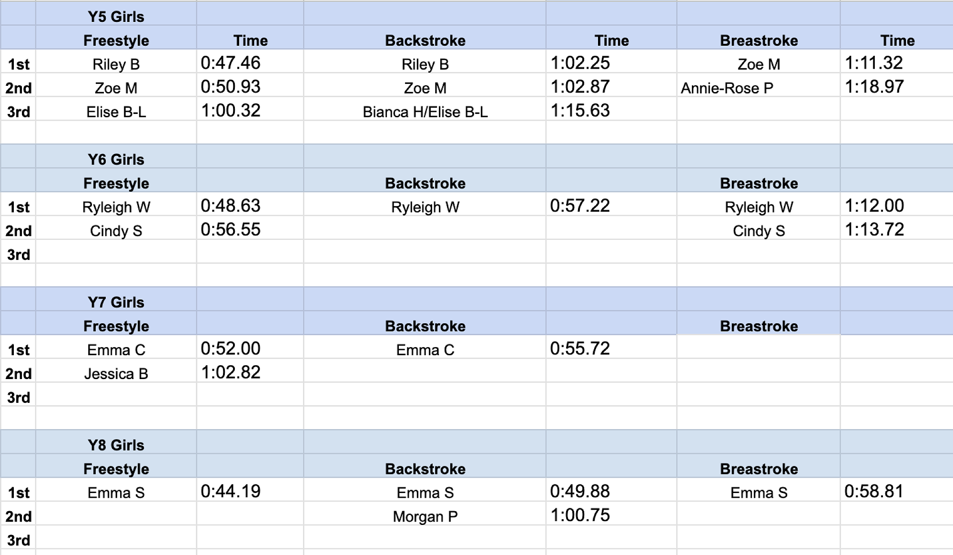The width and height of the screenshot is (953, 555).
Task: Click the Elise B-L freestyle cell
Action: tap(116, 112)
